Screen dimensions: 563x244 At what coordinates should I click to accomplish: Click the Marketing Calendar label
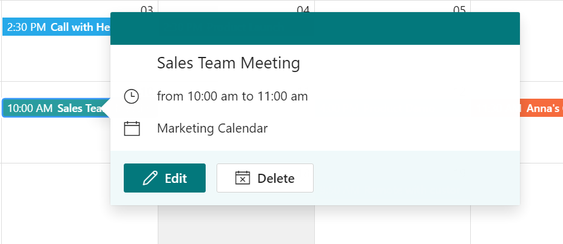tap(212, 128)
